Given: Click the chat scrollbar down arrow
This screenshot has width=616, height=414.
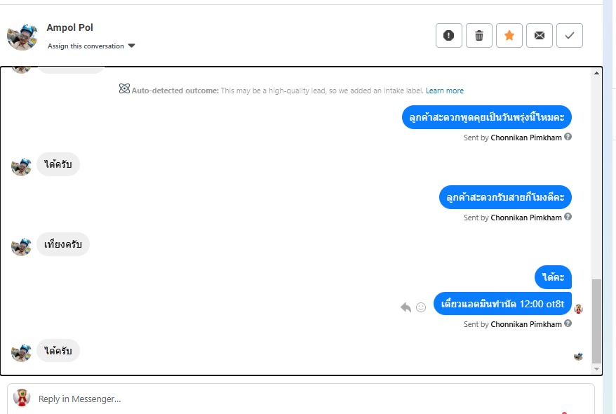Looking at the screenshot, I should (597, 369).
